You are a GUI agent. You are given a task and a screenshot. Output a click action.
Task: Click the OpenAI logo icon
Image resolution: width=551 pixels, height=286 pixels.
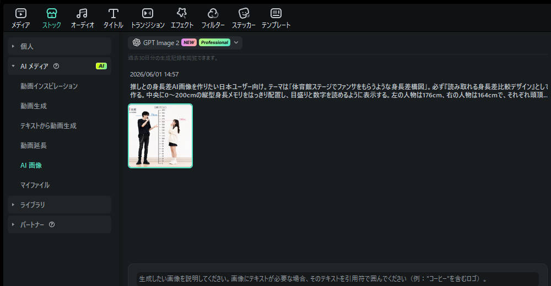point(136,42)
